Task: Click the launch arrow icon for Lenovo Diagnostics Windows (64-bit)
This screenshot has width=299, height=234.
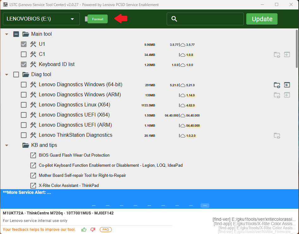Action: [287, 85]
